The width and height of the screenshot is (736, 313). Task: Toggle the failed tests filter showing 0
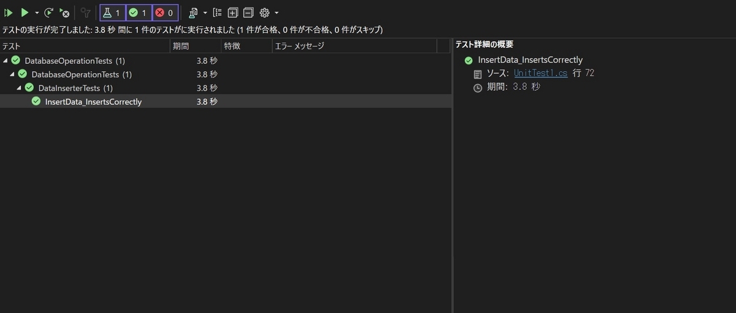pyautogui.click(x=165, y=12)
